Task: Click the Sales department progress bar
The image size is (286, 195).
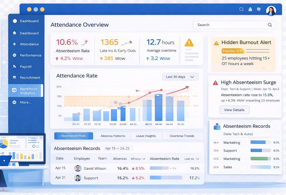Action: [x=261, y=167]
